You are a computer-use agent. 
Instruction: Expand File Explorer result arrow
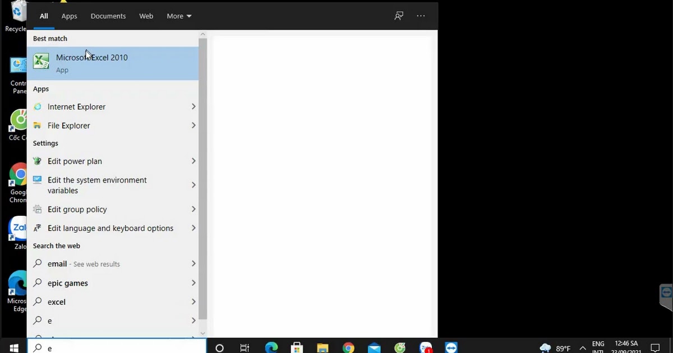pos(193,126)
